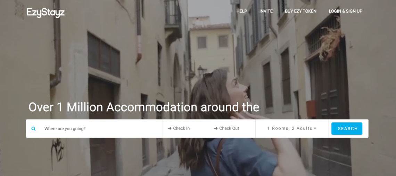Click the Check In label text
Screen dimensions: 396x176
(x=181, y=129)
